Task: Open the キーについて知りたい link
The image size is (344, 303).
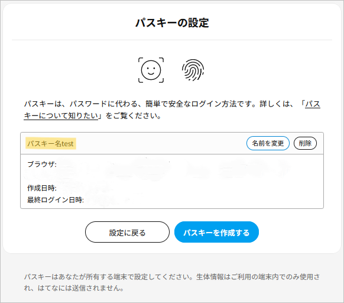Action: pyautogui.click(x=61, y=115)
